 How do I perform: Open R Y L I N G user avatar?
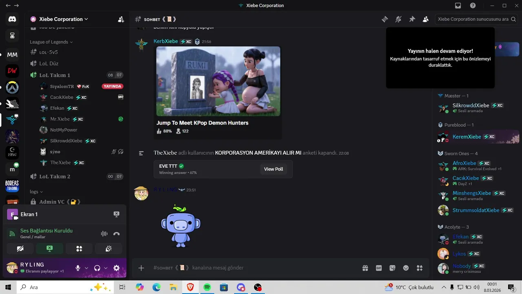[141, 194]
